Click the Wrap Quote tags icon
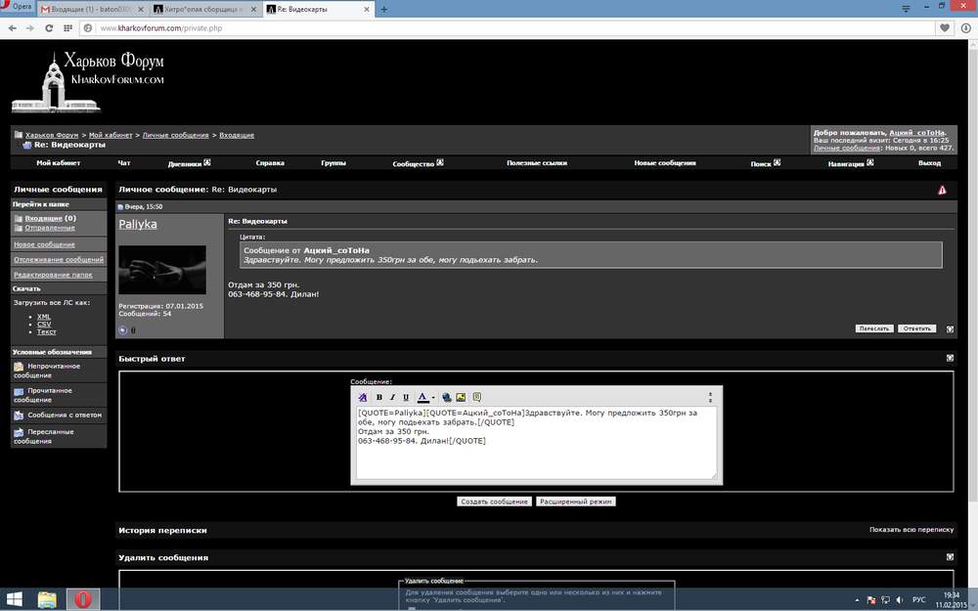Viewport: 978px width, 611px height. tap(477, 397)
